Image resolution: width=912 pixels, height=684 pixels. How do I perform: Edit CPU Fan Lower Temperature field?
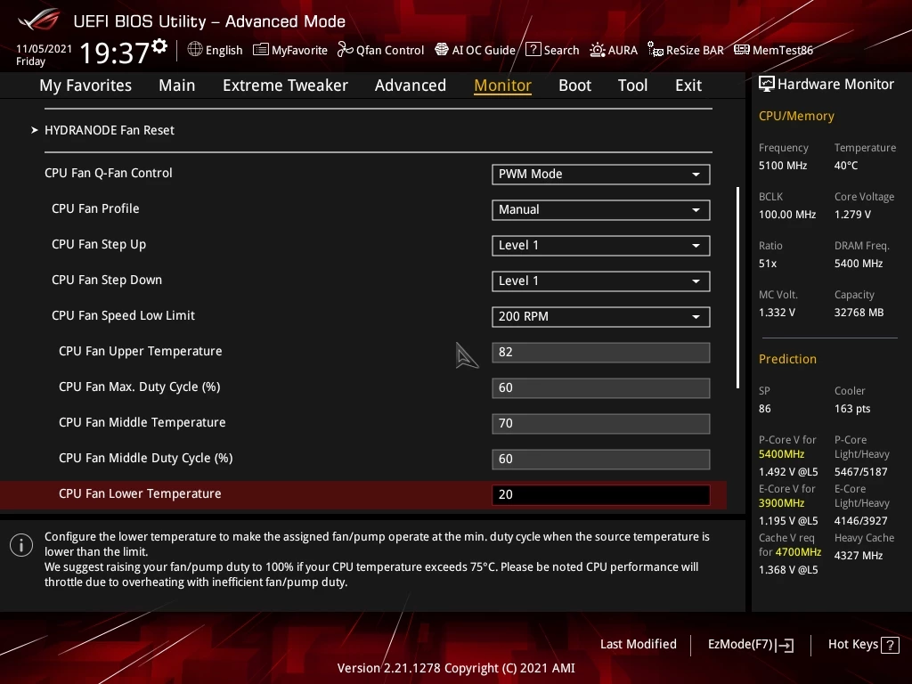pyautogui.click(x=601, y=494)
